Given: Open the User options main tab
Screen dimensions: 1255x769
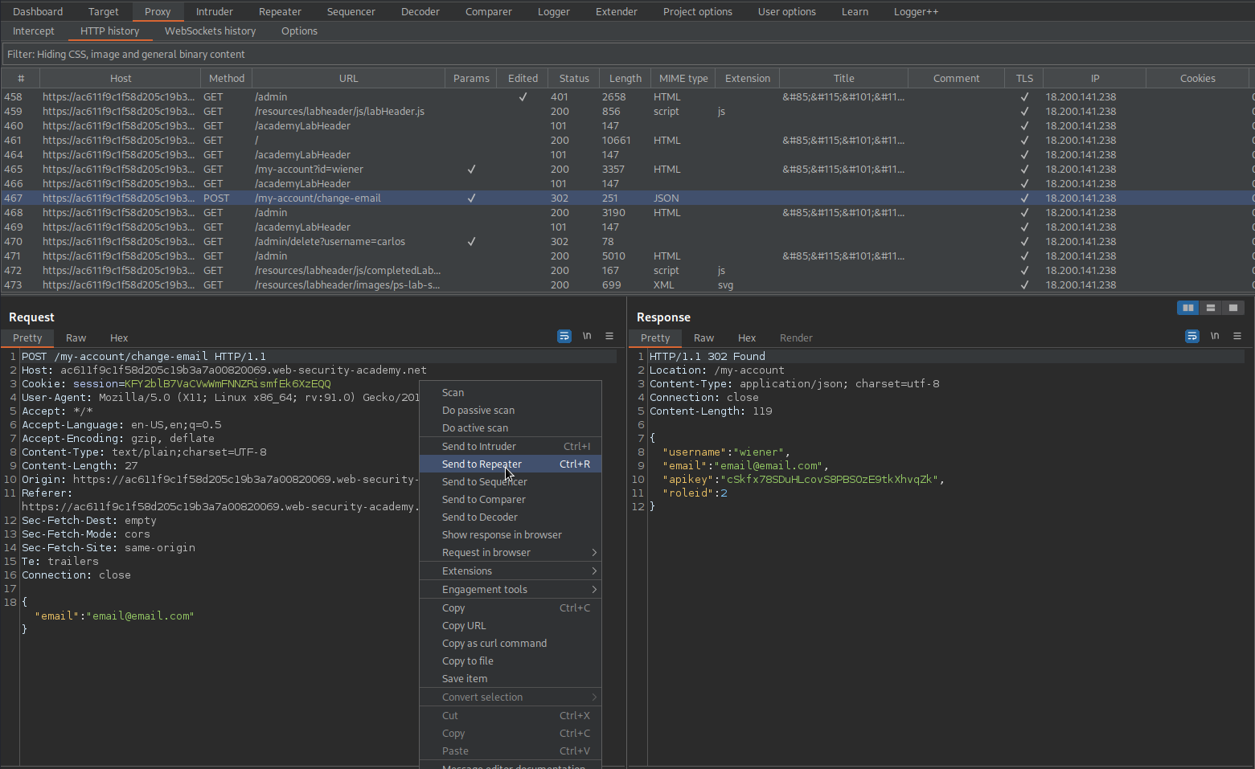Looking at the screenshot, I should click(786, 11).
